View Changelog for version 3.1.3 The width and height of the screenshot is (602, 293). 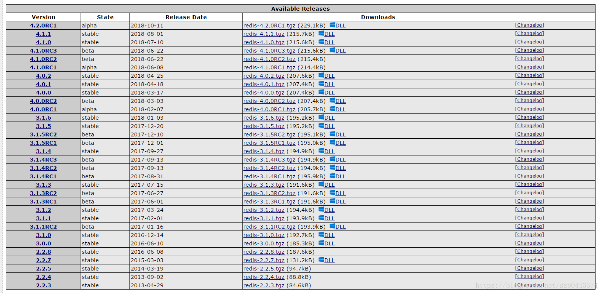click(x=529, y=184)
